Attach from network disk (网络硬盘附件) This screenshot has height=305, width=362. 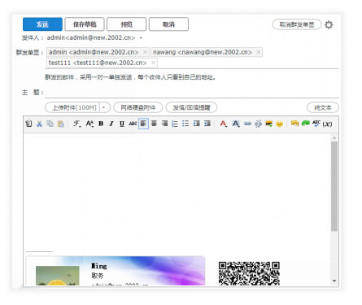[x=138, y=107]
